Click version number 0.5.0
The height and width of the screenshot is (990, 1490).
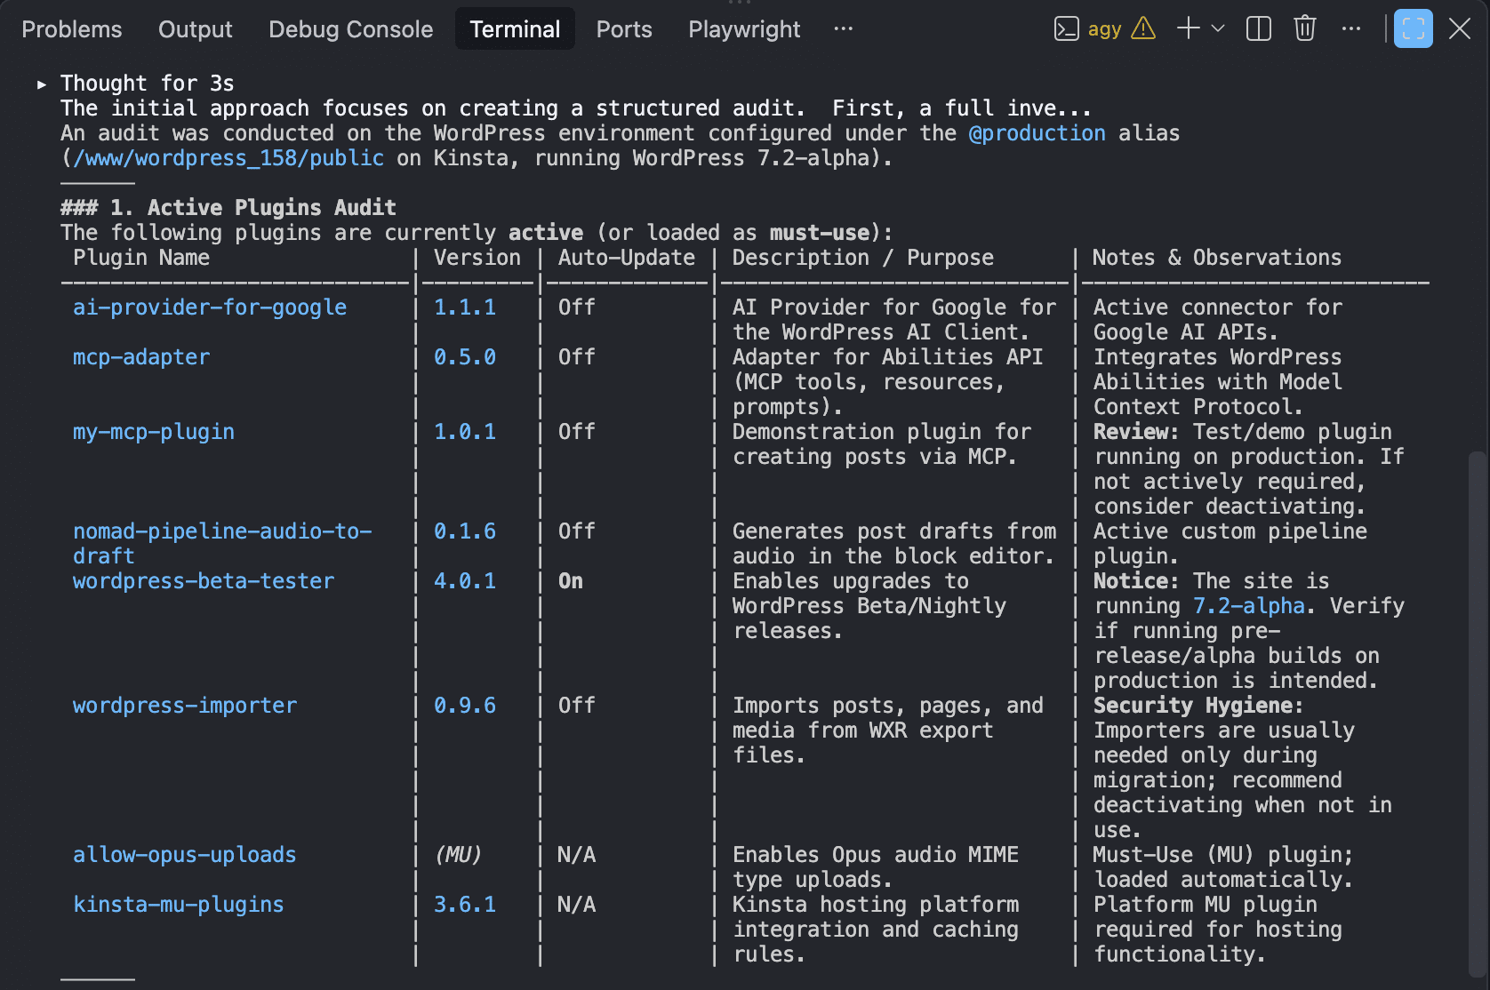[465, 357]
